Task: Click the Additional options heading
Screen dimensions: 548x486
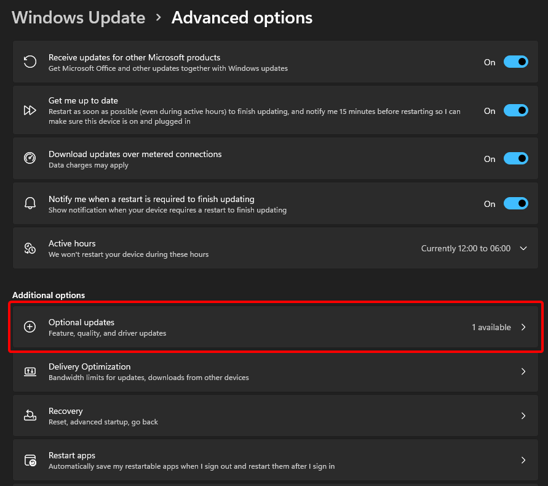Action: tap(49, 295)
